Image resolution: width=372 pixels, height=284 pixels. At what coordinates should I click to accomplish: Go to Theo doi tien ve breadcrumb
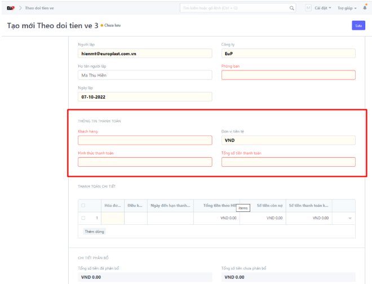(40, 8)
